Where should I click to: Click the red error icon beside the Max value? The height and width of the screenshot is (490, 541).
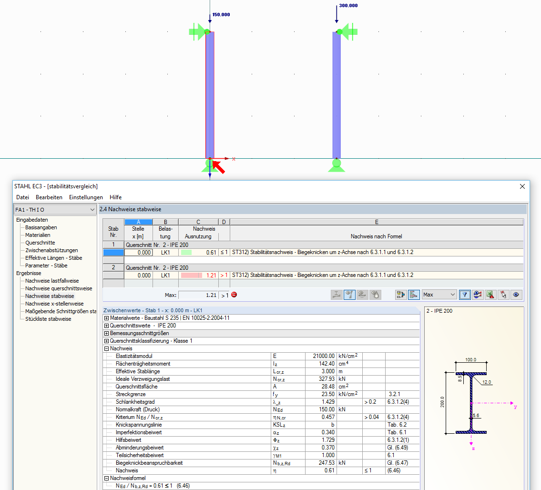[x=234, y=295]
